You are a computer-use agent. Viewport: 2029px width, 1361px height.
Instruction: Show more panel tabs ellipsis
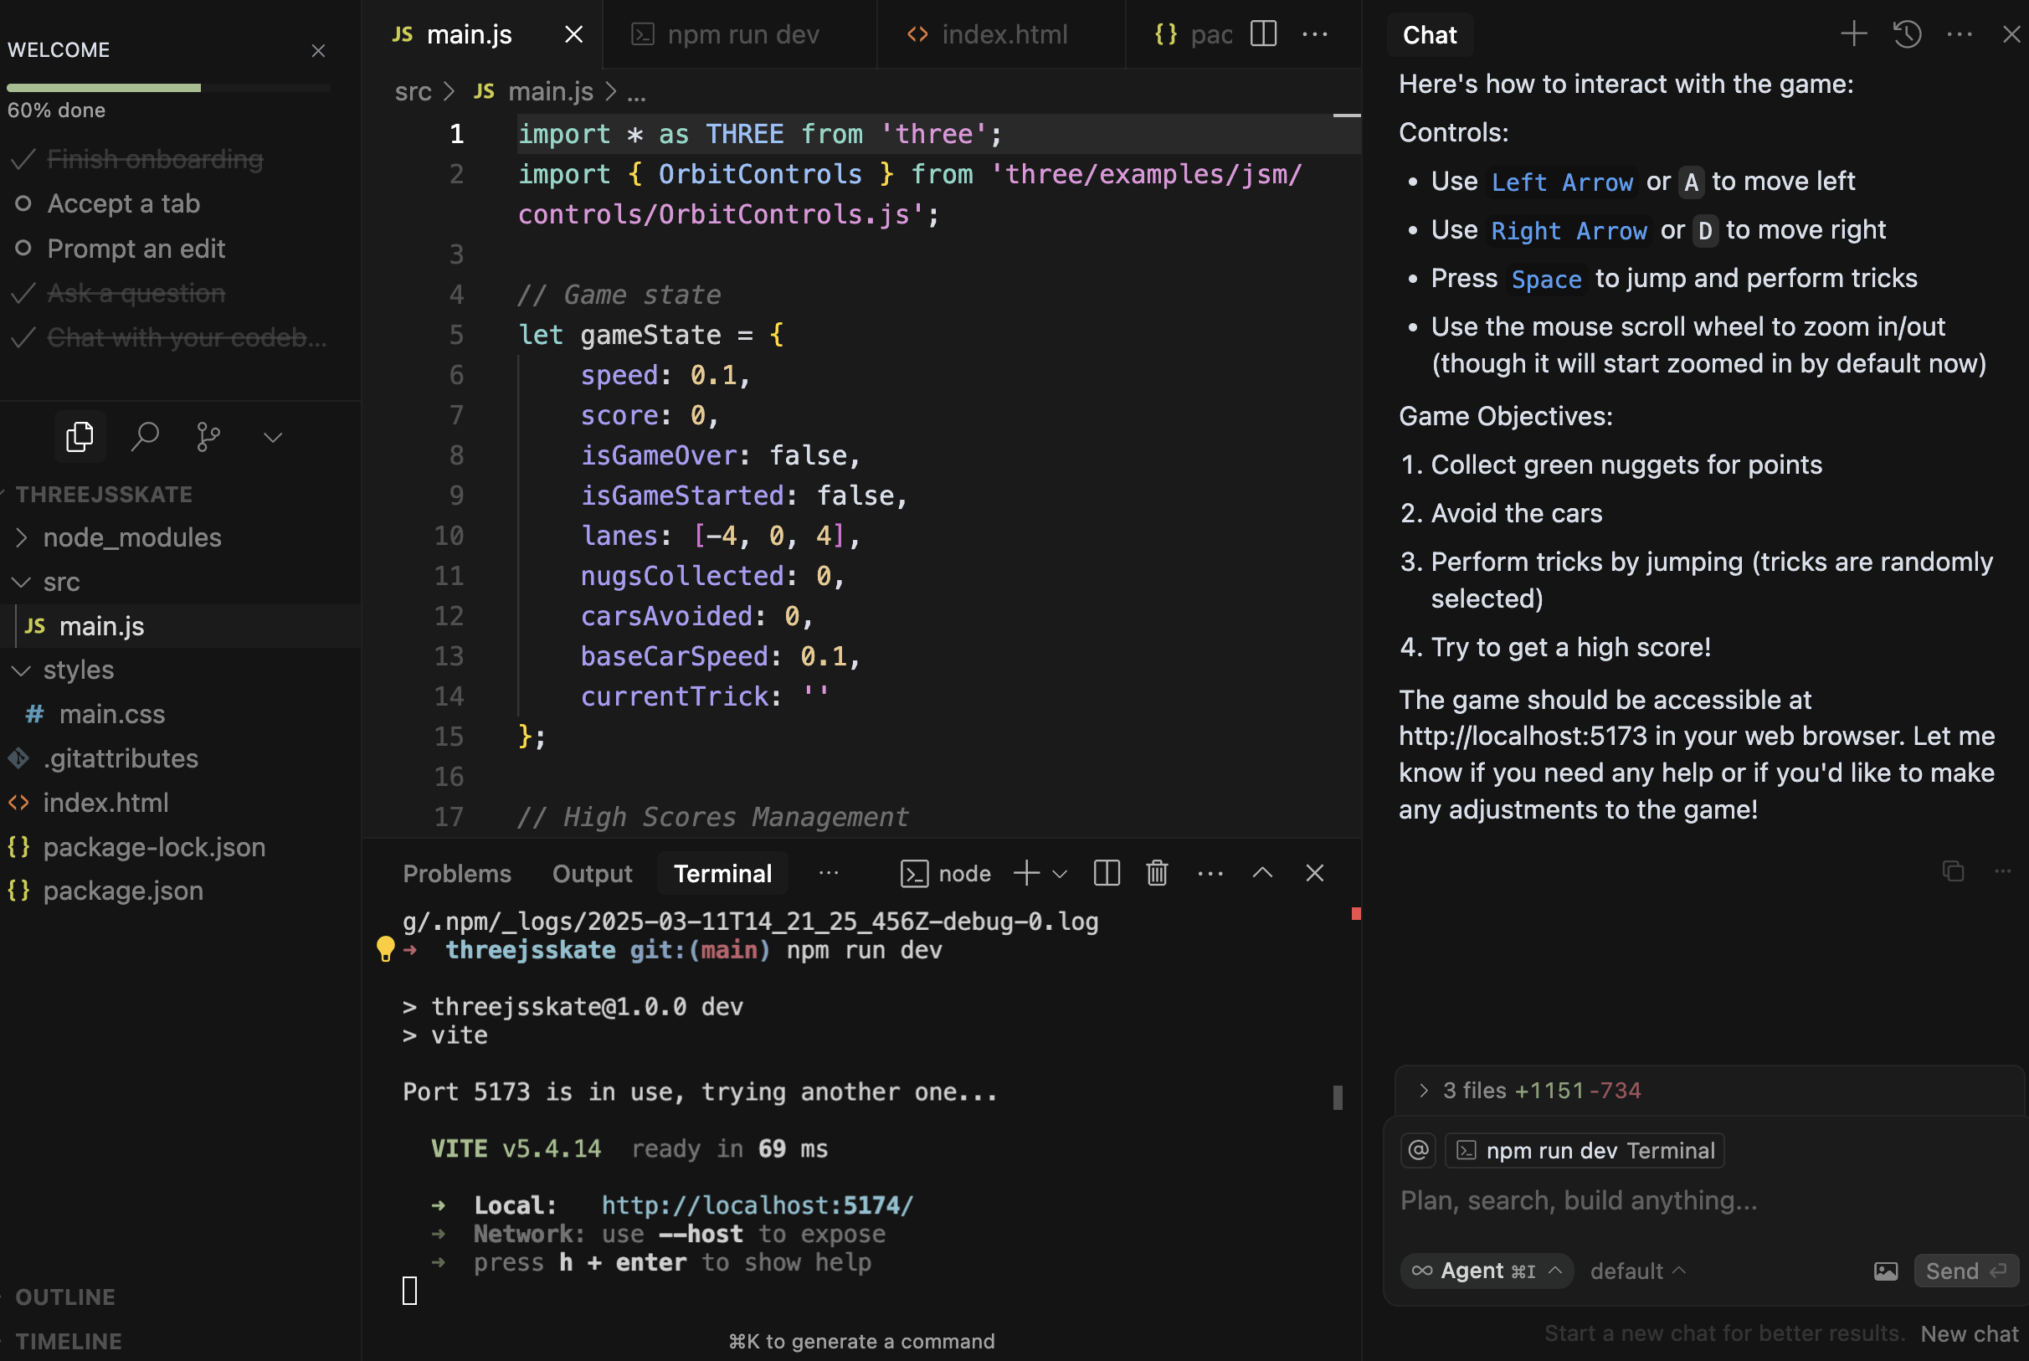[x=829, y=873]
